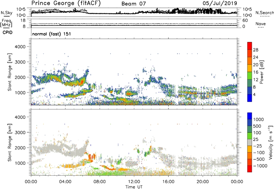274x189 pixels.
Task: Click the '1000' slant range tick of the velocity panel
Action: pyautogui.click(x=20, y=163)
